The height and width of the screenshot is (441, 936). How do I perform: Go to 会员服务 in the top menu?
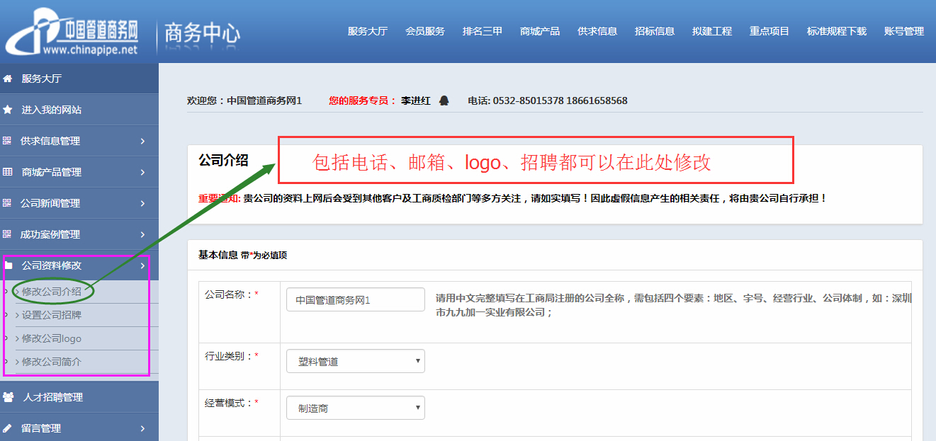click(x=424, y=31)
